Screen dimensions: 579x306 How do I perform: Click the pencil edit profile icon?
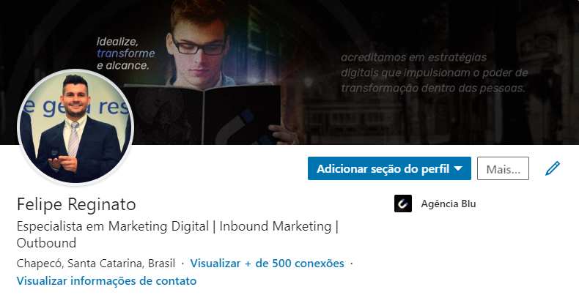coord(553,168)
